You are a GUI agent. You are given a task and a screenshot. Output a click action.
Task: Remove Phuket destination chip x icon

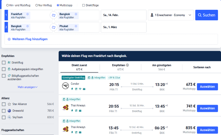click(x=76, y=26)
